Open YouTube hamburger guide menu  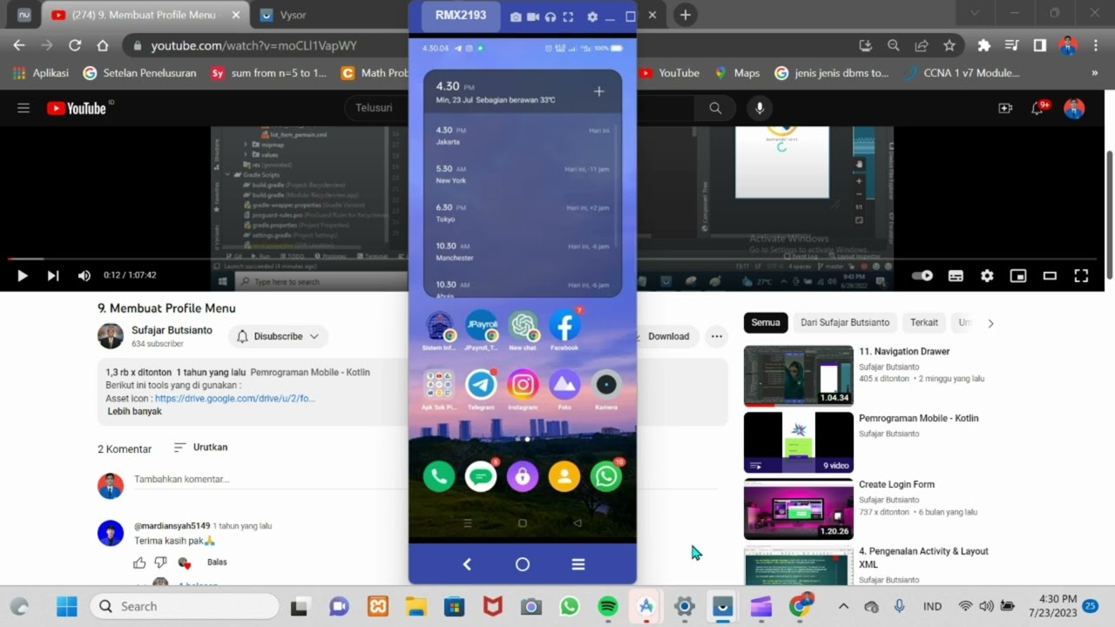(x=24, y=108)
